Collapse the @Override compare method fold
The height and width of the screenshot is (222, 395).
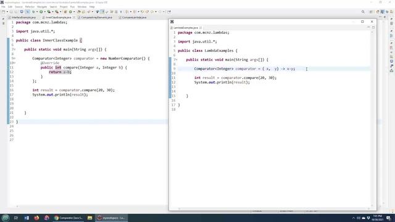(15, 63)
